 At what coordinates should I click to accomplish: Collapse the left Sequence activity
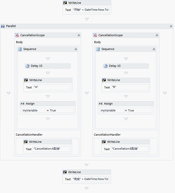(76, 49)
